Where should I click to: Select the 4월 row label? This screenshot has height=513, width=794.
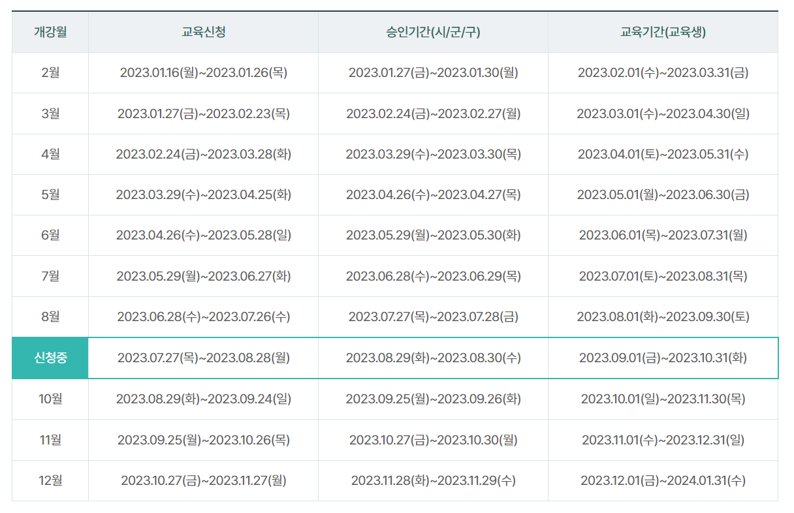(50, 154)
